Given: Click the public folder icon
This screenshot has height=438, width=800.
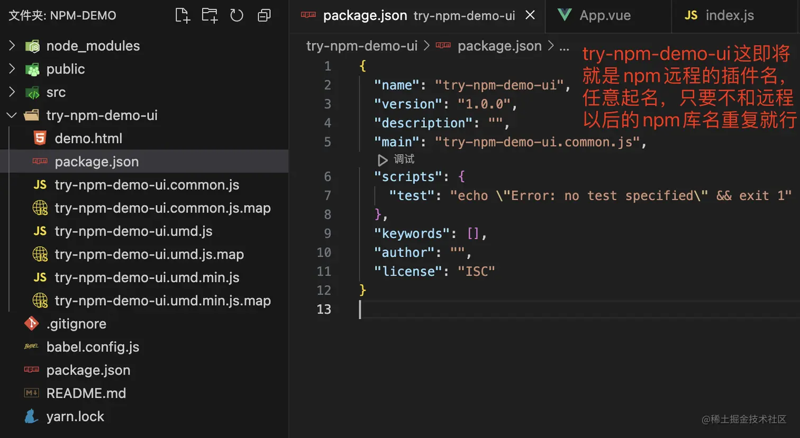Looking at the screenshot, I should (32, 70).
